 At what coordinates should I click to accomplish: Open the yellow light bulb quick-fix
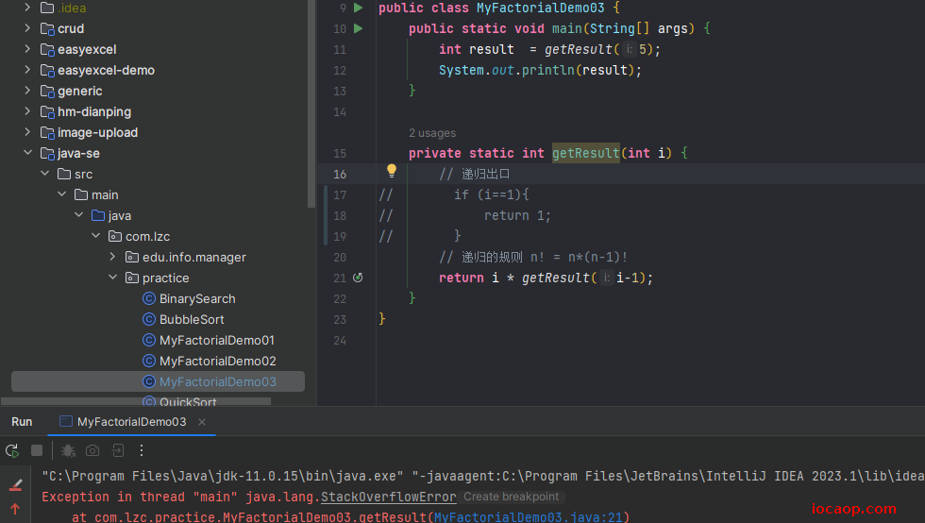[x=391, y=171]
